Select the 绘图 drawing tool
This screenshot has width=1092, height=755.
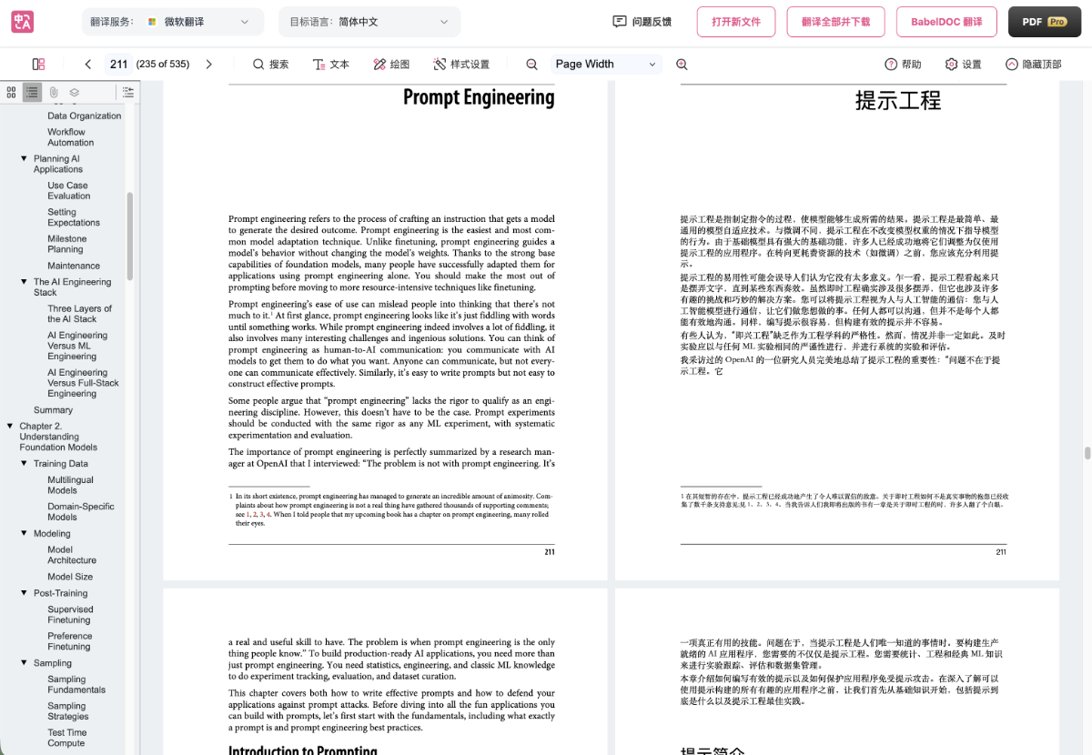tap(391, 64)
